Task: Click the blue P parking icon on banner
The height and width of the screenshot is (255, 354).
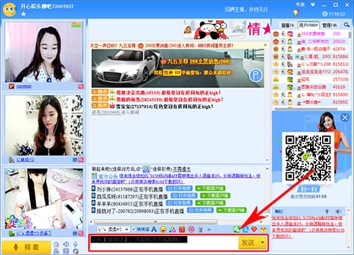Action: pos(256,75)
